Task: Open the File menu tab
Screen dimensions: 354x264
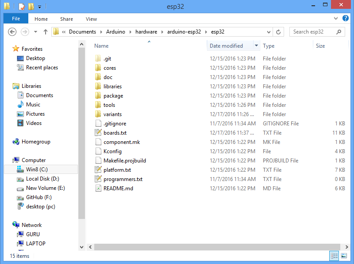Action: (x=16, y=19)
